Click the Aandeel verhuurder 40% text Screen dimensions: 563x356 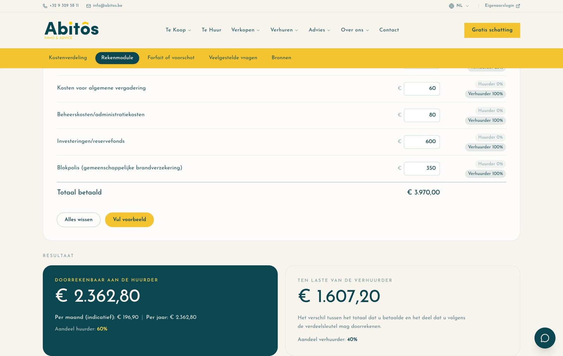[x=327, y=339]
